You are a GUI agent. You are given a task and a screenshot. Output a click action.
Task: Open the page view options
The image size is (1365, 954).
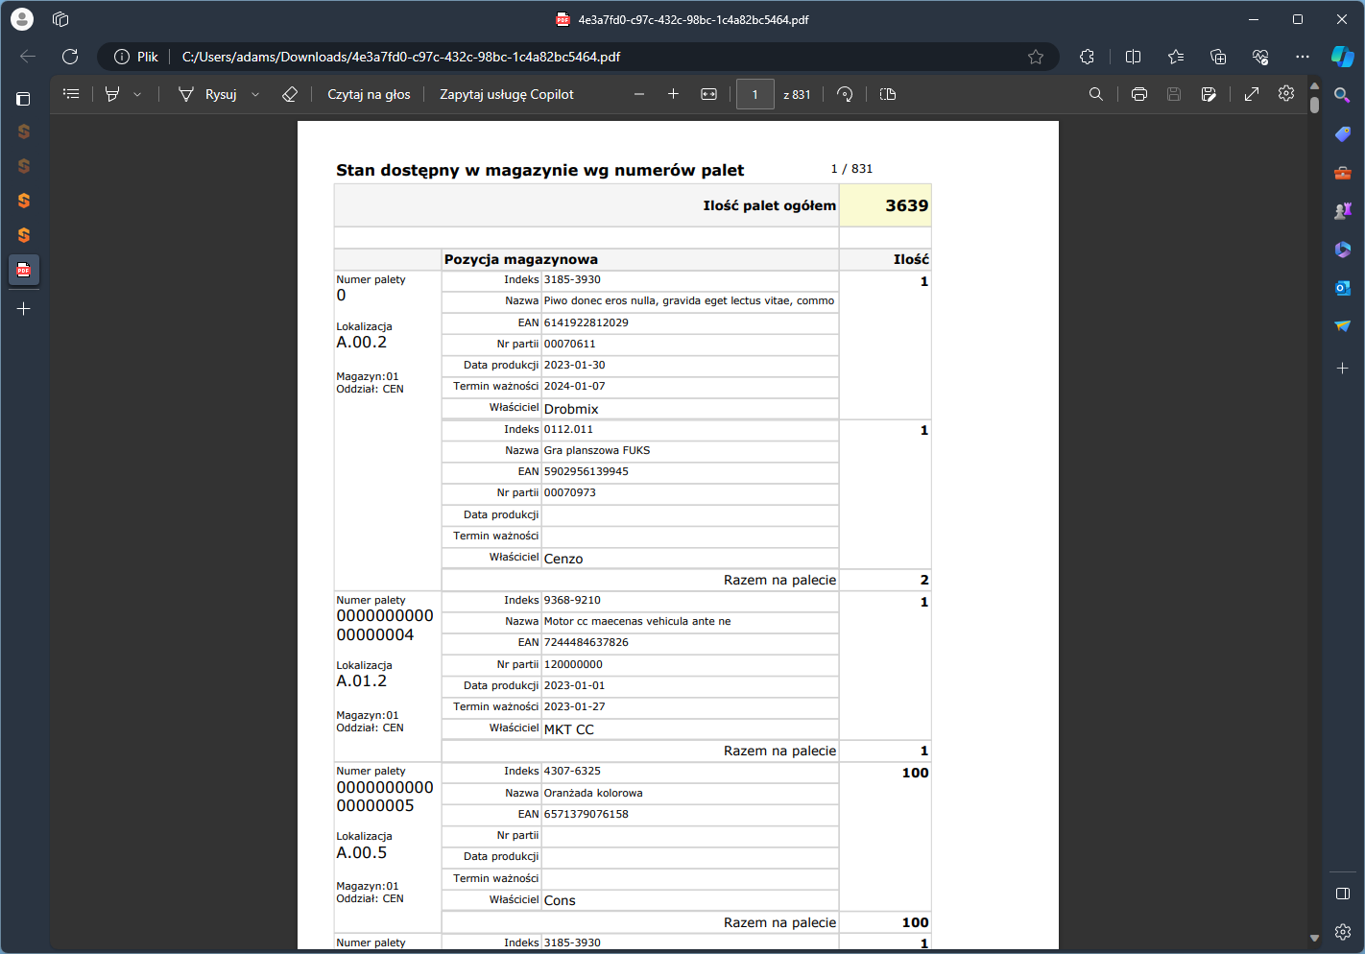click(x=888, y=94)
